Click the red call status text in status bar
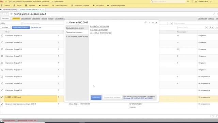Viewport: 218px width, 123px height. coord(19,121)
